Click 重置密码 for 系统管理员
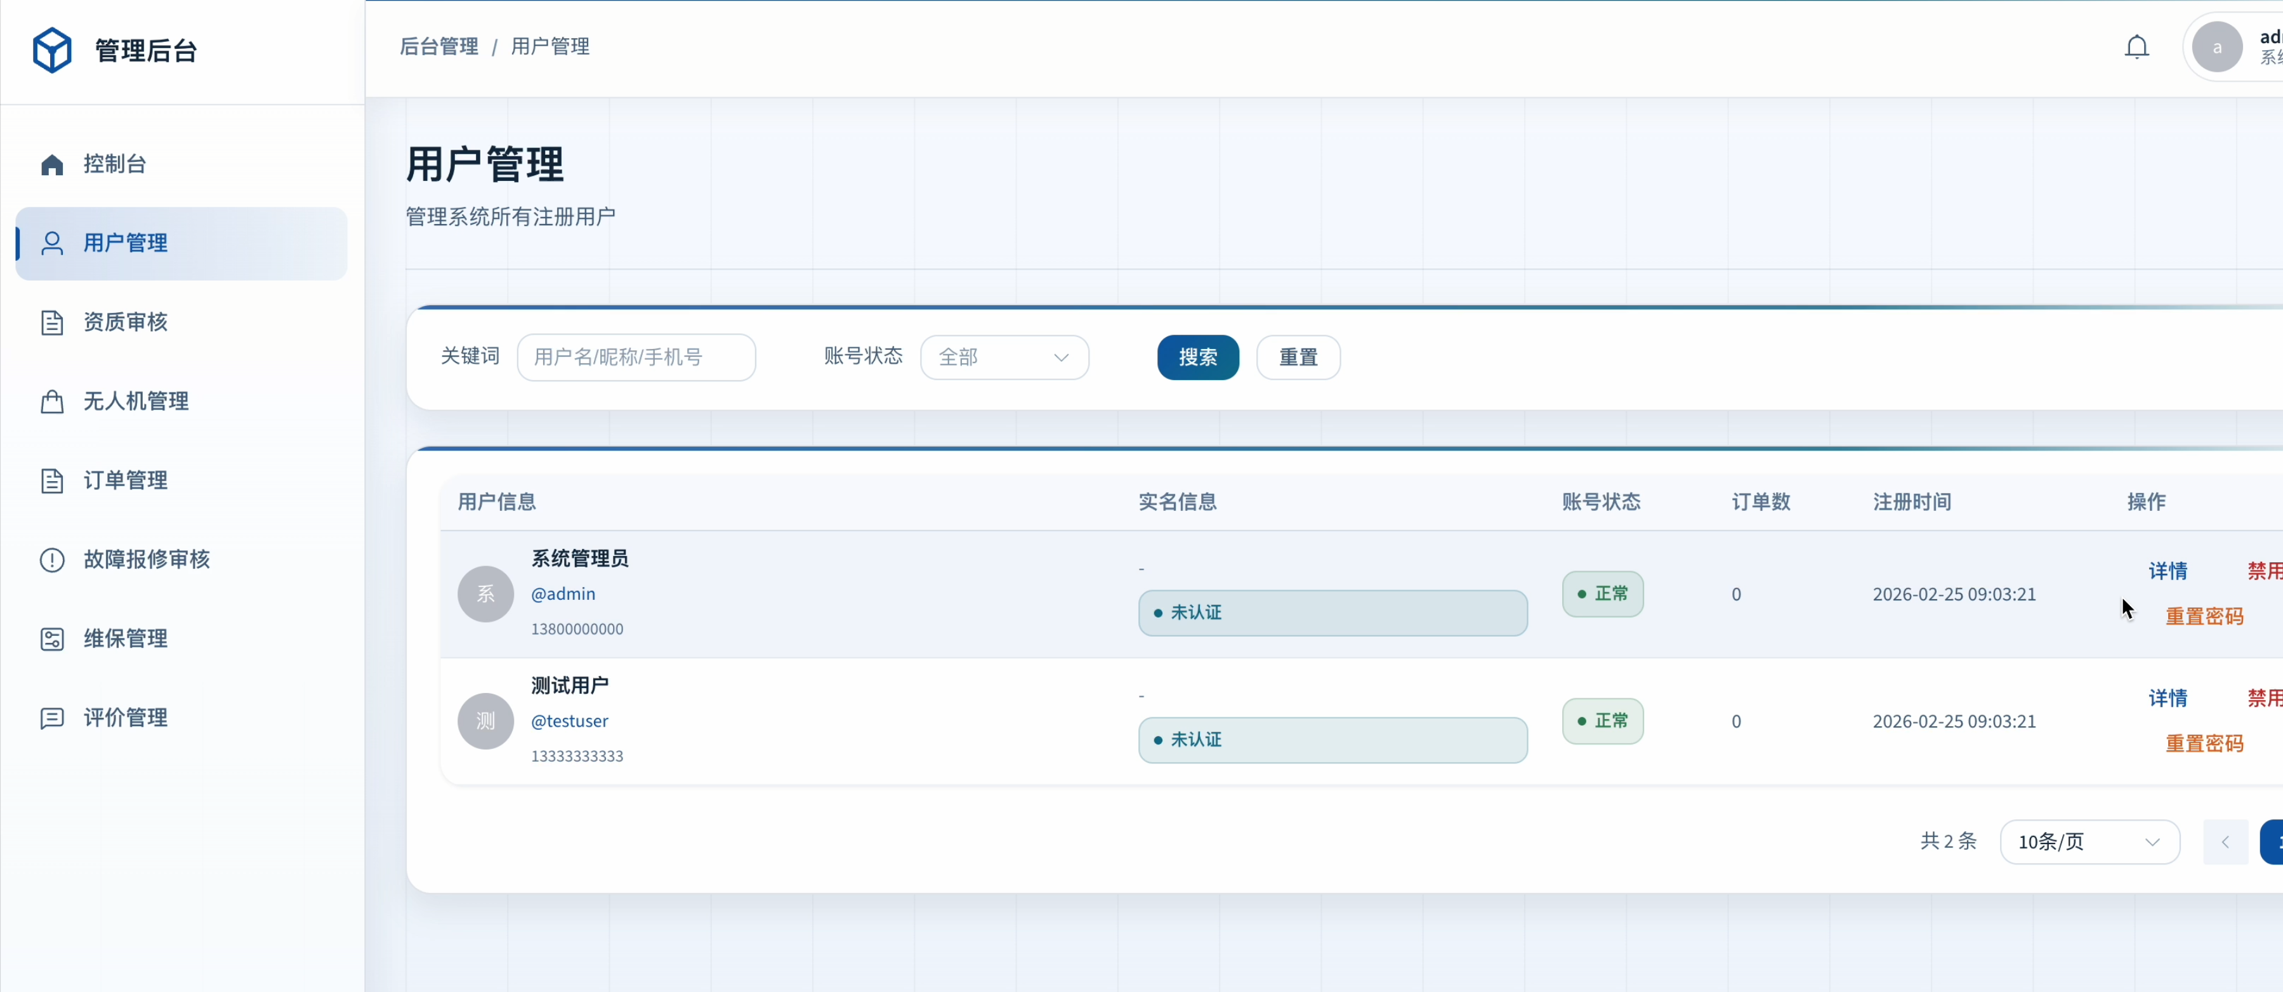This screenshot has height=992, width=2283. pyautogui.click(x=2204, y=616)
